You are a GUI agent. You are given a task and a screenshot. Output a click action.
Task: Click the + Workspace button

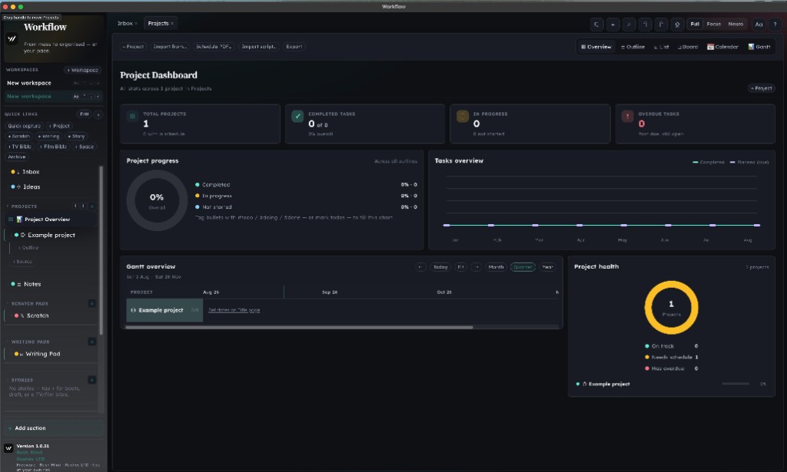83,70
